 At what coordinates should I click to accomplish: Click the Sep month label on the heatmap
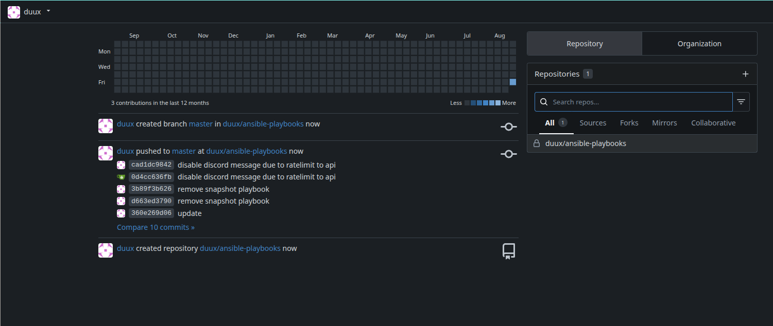click(x=134, y=35)
